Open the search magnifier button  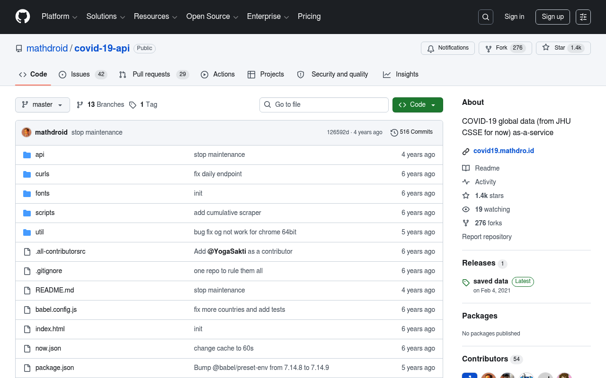[486, 17]
